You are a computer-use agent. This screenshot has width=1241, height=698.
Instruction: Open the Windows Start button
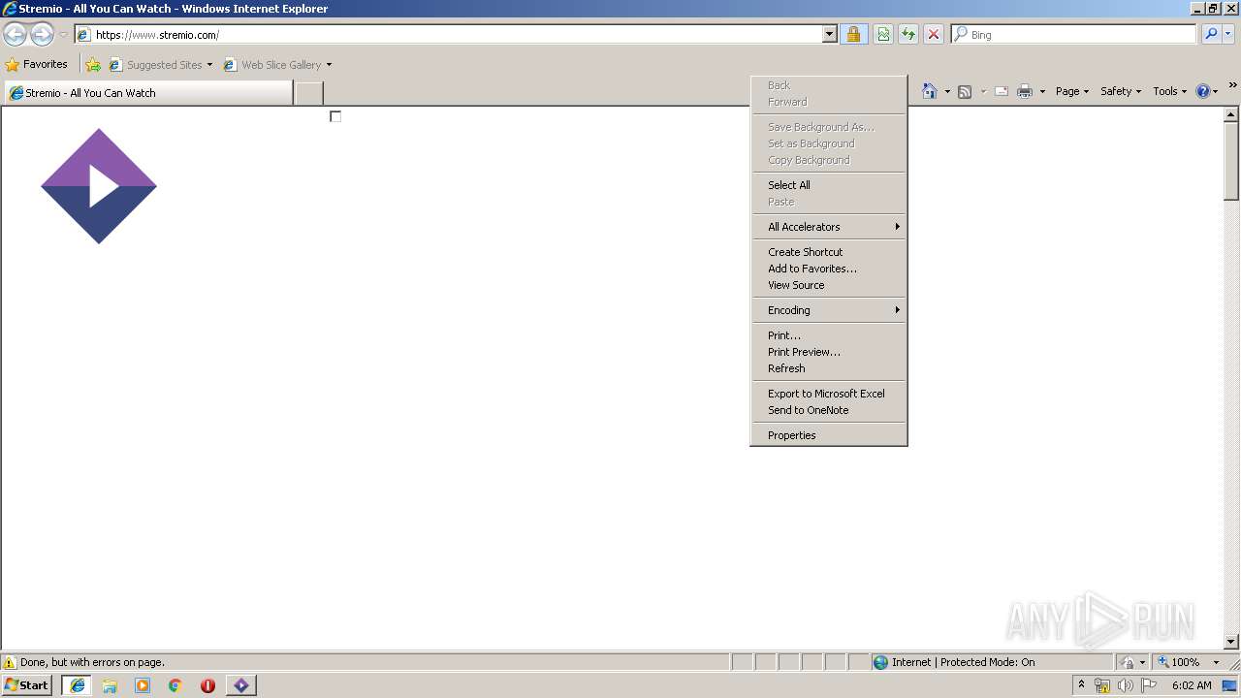click(26, 684)
